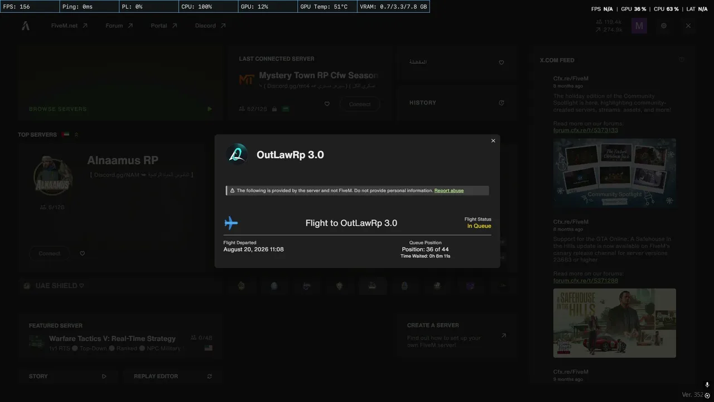This screenshot has height=402, width=714.
Task: Click the icon beside Ver. 352
Action: [x=707, y=395]
